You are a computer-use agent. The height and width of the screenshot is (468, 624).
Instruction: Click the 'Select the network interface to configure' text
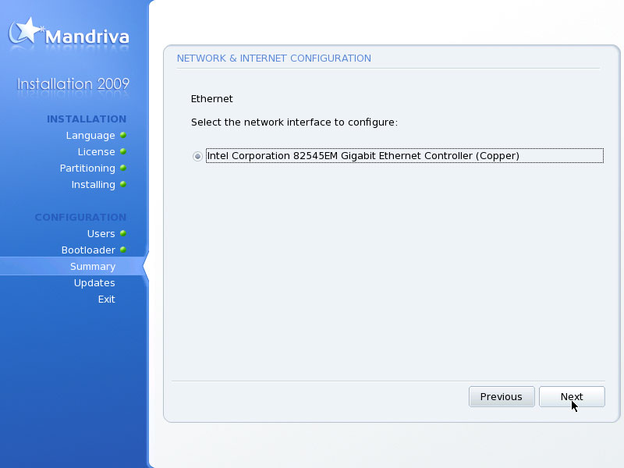294,122
